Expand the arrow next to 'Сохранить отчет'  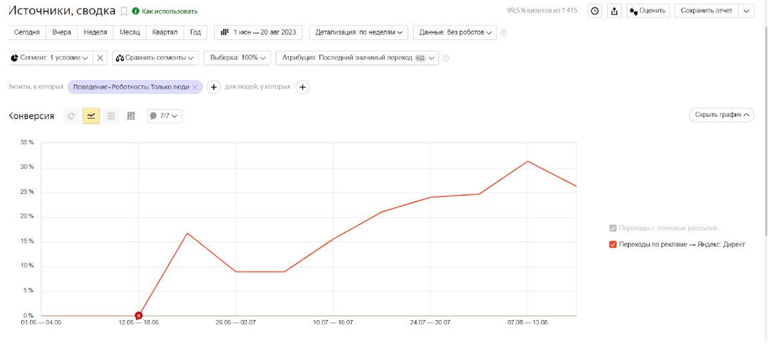747,11
